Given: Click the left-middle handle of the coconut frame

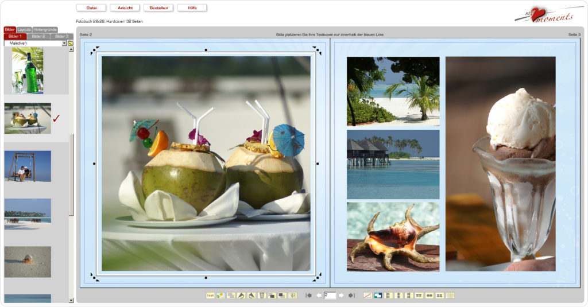Looking at the screenshot, I should tap(94, 164).
